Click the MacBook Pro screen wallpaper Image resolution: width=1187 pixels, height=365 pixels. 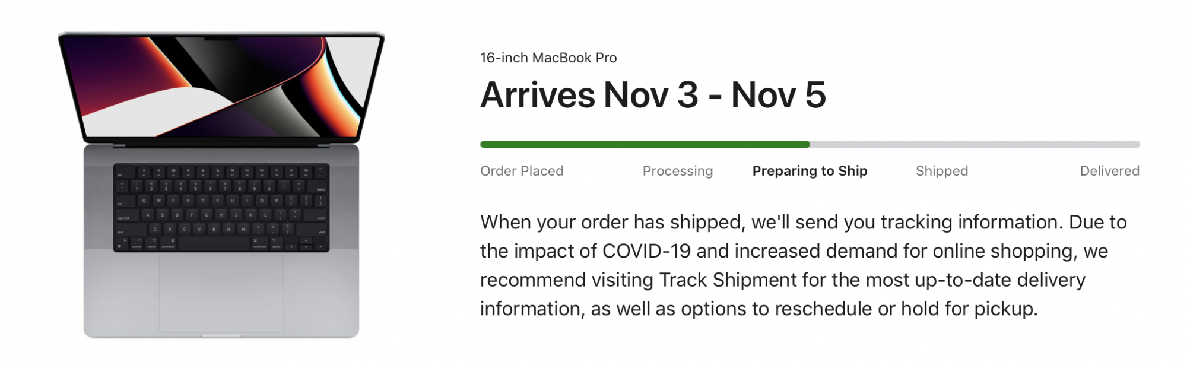pyautogui.click(x=221, y=87)
